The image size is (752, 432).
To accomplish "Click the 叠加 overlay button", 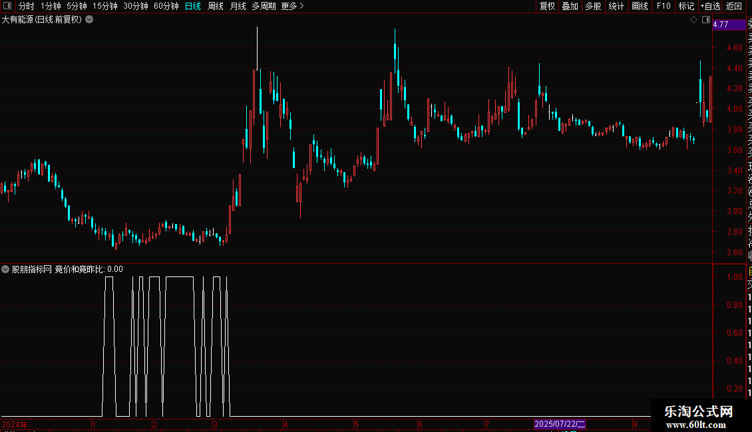I will point(570,6).
